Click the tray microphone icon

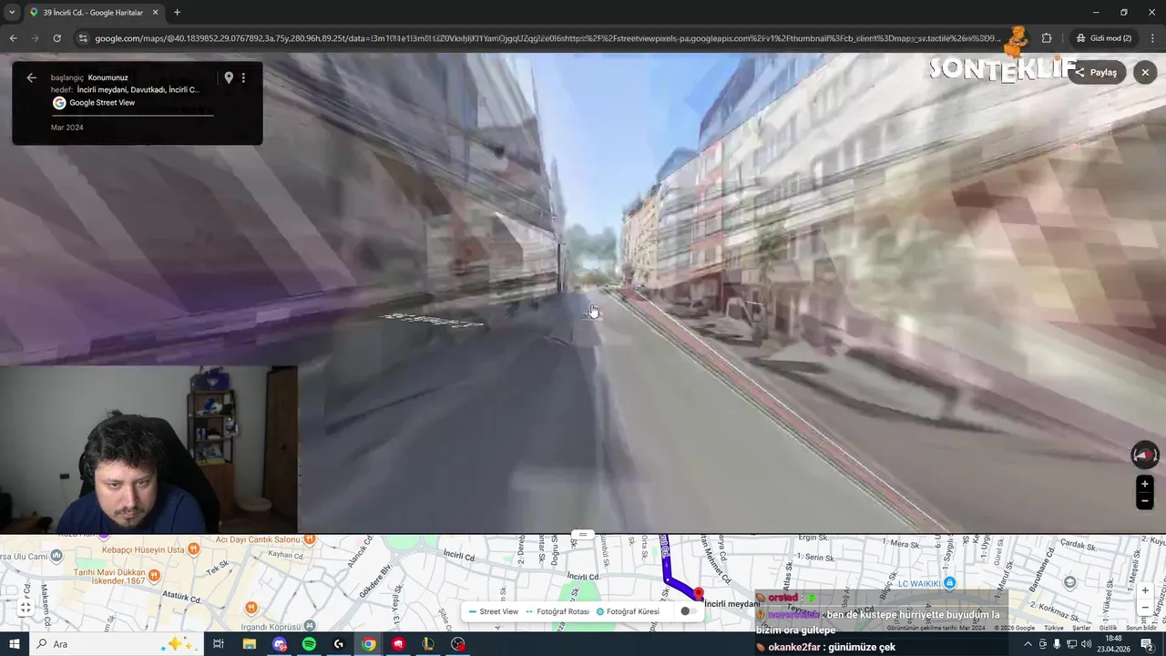(x=1057, y=644)
